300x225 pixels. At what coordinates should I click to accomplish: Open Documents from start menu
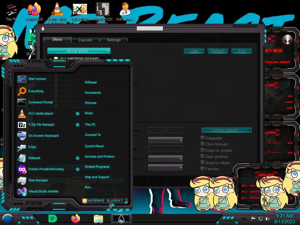[x=93, y=93]
